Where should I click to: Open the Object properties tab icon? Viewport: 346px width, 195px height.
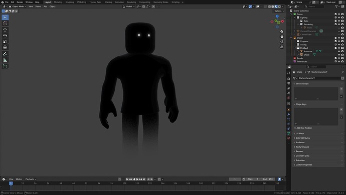(289, 110)
